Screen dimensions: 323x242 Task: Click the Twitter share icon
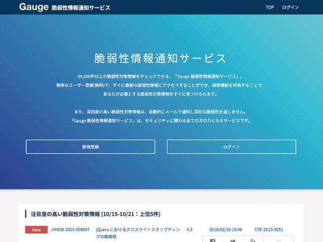coord(233,240)
